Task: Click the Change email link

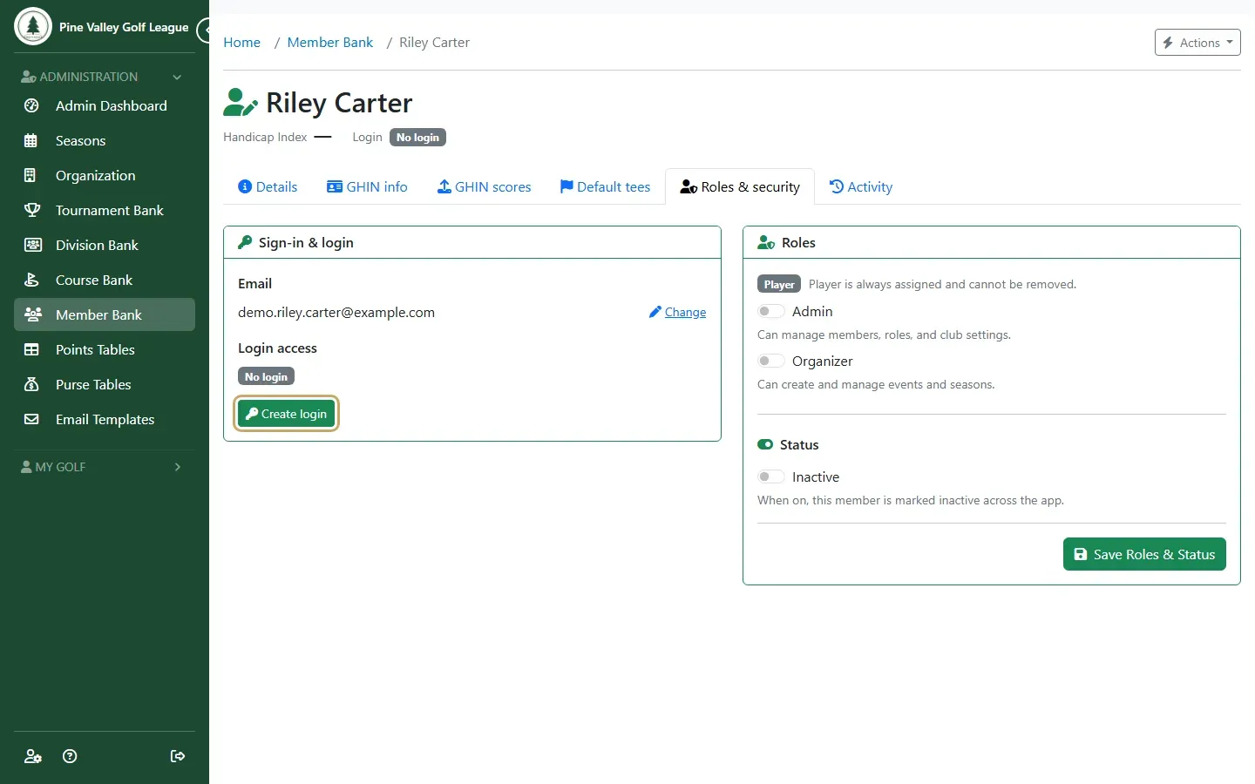Action: pyautogui.click(x=678, y=312)
